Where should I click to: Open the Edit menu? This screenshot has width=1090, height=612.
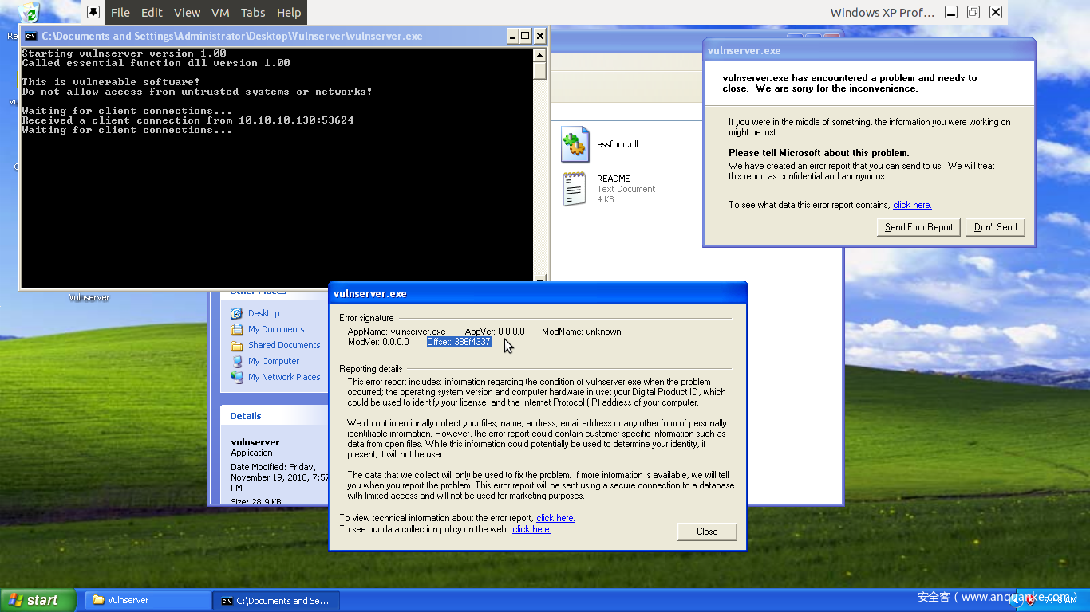click(152, 12)
